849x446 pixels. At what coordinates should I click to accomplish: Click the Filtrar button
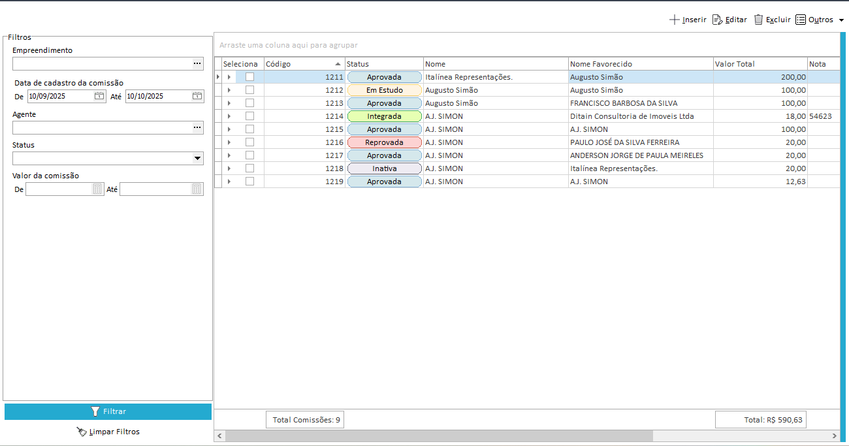(108, 411)
